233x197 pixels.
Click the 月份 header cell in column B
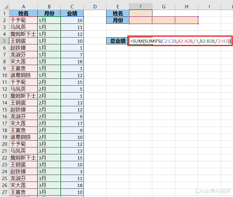pos(49,13)
